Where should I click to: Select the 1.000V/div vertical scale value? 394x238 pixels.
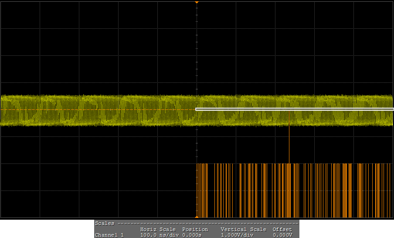click(x=237, y=235)
